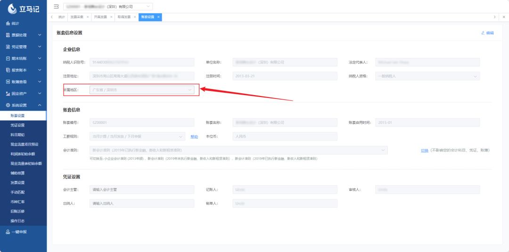Open the 所属地区 region dropdown
The height and width of the screenshot is (252, 509).
[142, 89]
